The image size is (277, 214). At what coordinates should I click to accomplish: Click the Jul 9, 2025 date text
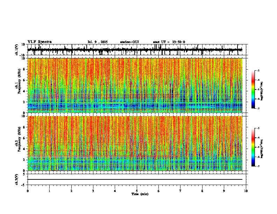pos(98,42)
